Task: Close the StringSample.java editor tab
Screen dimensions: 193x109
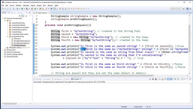Action: pyautogui.click(x=49, y=13)
